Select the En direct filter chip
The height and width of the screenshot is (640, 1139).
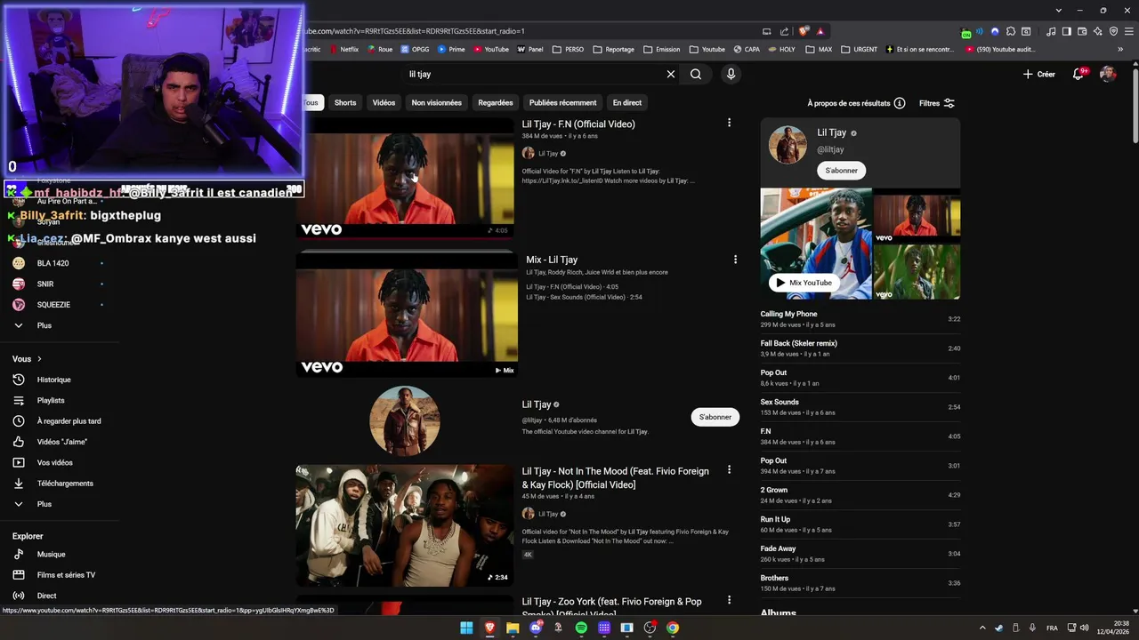tap(627, 102)
